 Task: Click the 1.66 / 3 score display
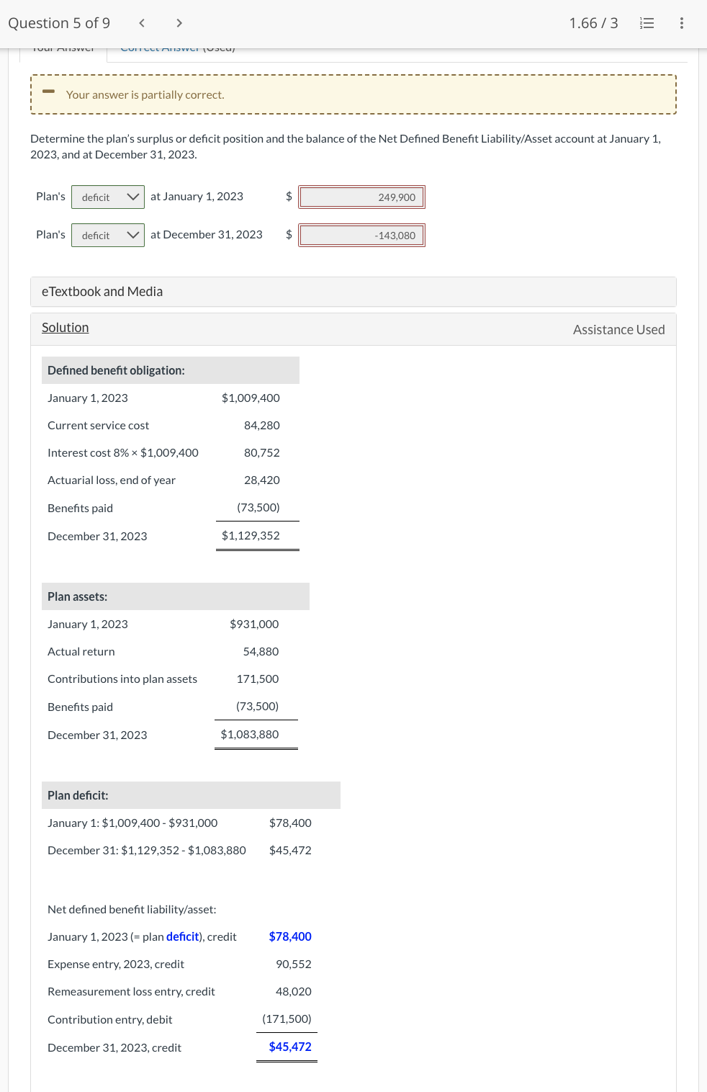tap(593, 22)
